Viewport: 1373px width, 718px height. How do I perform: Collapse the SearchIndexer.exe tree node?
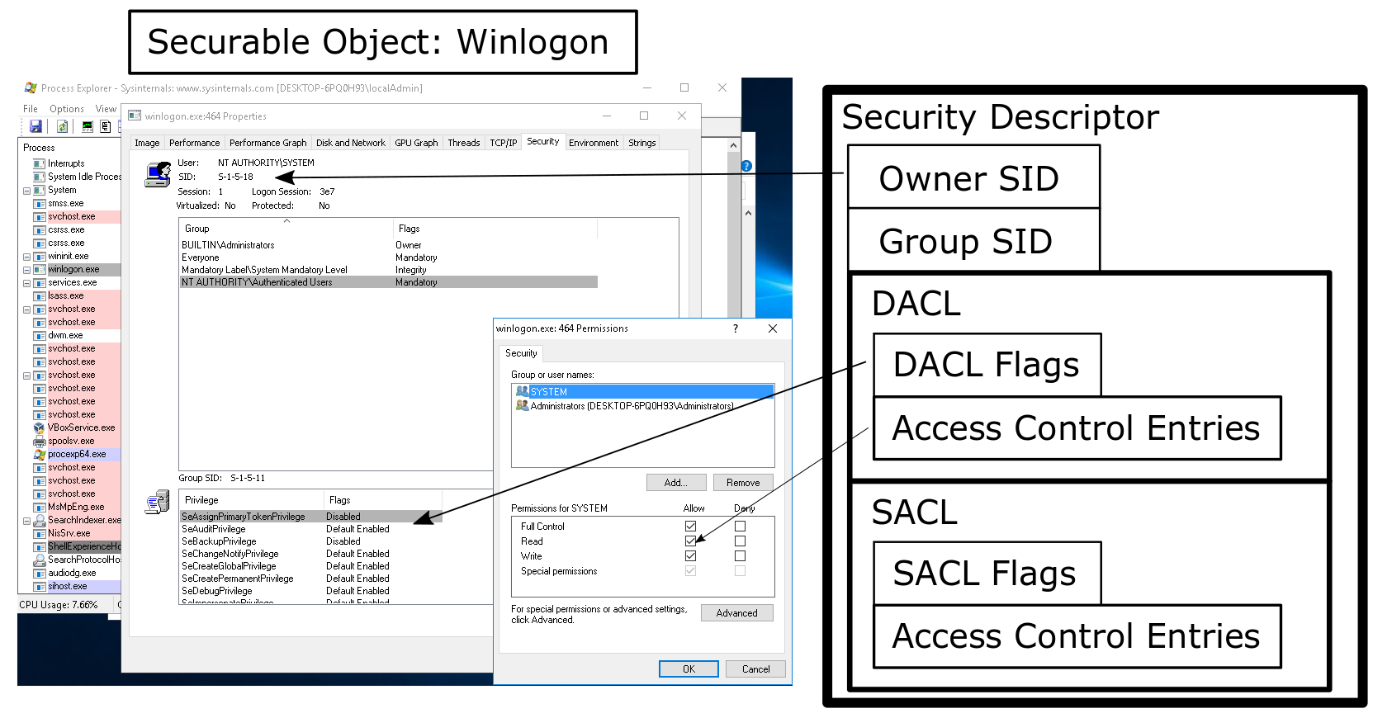pyautogui.click(x=26, y=521)
